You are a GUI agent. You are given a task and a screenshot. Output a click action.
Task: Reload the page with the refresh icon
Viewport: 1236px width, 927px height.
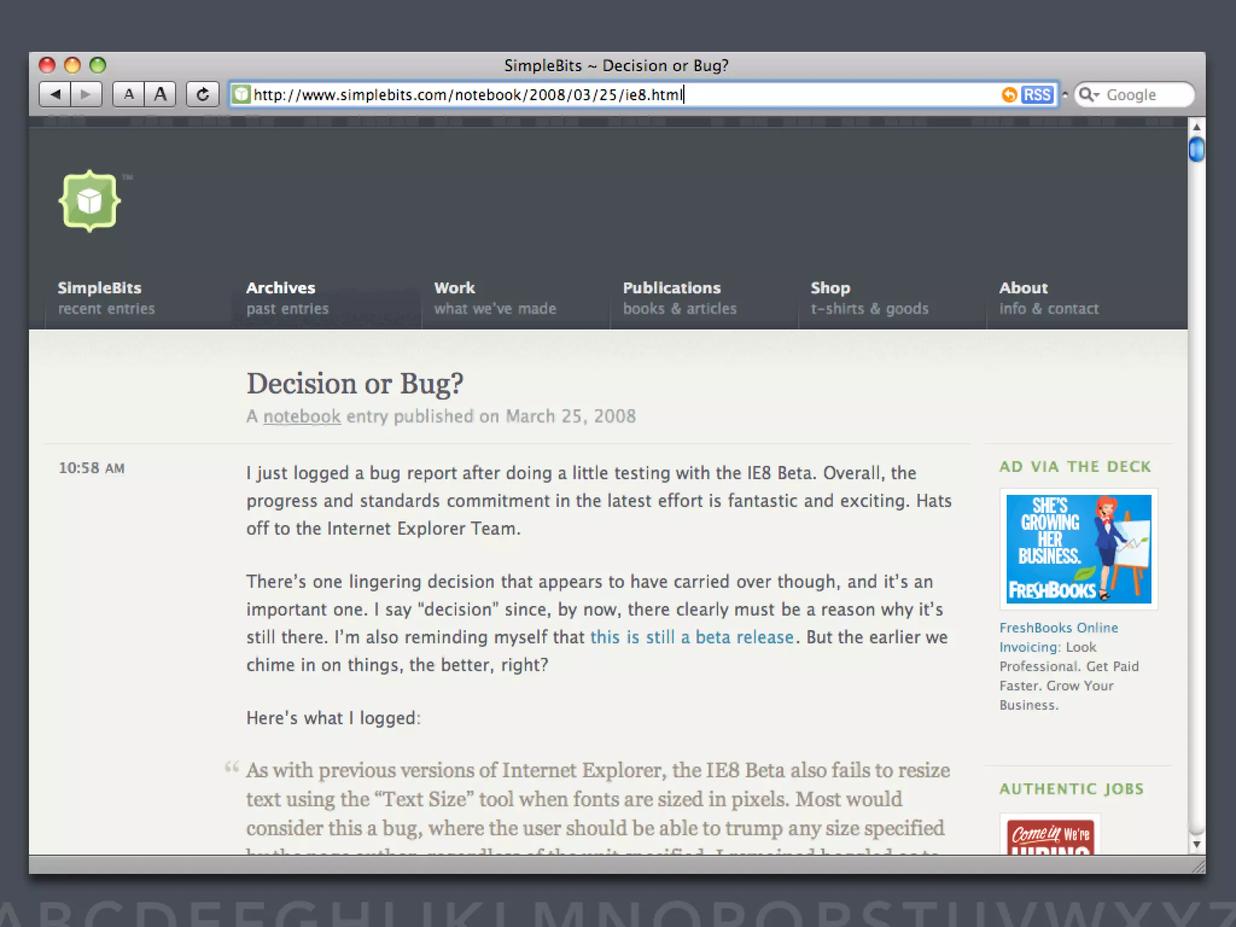[x=203, y=95]
